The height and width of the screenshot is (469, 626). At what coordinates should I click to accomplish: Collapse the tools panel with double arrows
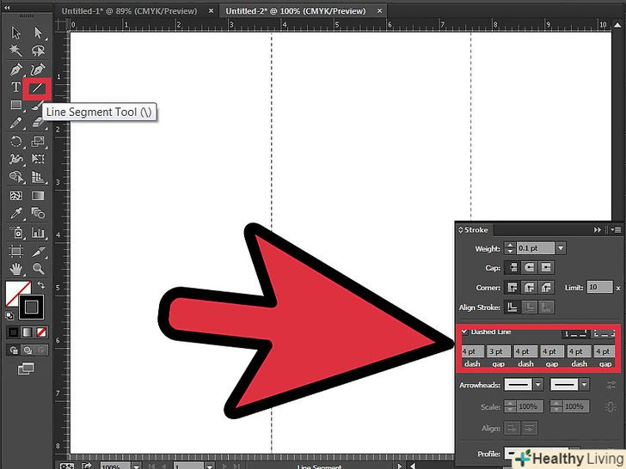[7, 8]
